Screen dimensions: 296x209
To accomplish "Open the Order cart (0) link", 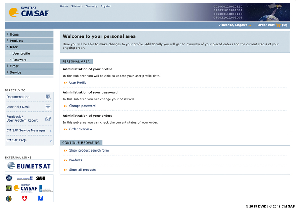I will [x=272, y=25].
